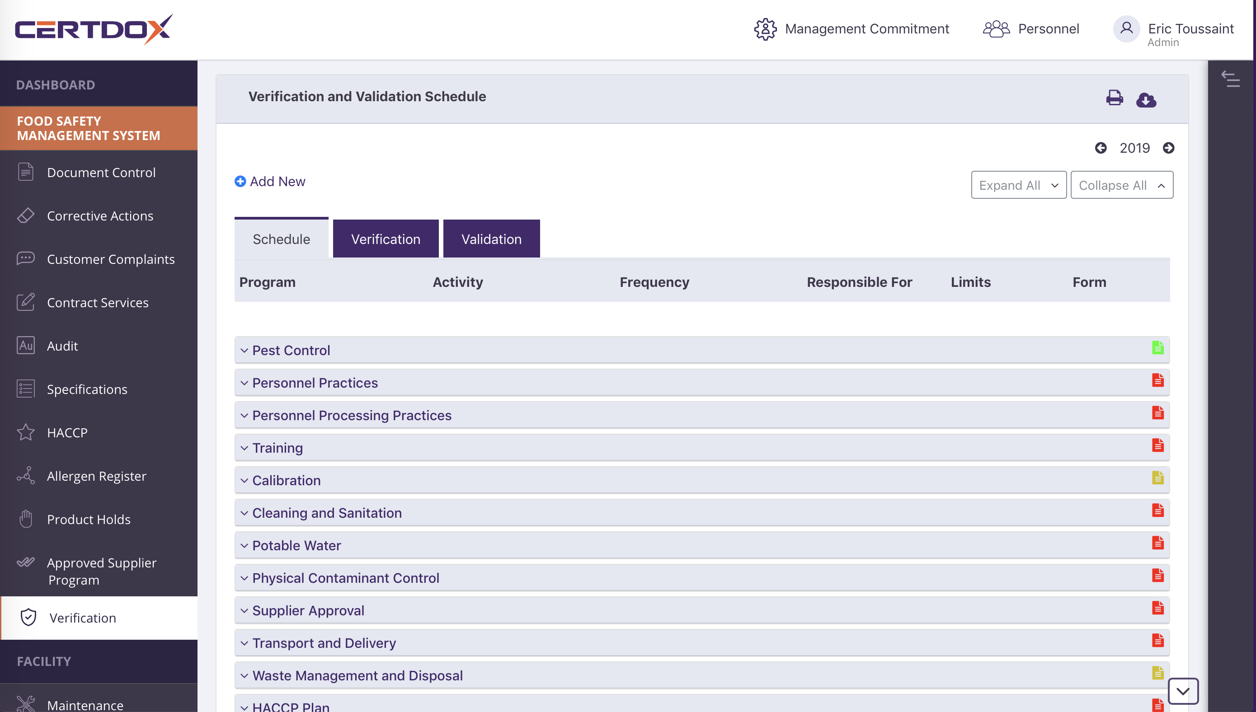Collapse the right side panel icon
Image resolution: width=1256 pixels, height=712 pixels.
coord(1231,79)
